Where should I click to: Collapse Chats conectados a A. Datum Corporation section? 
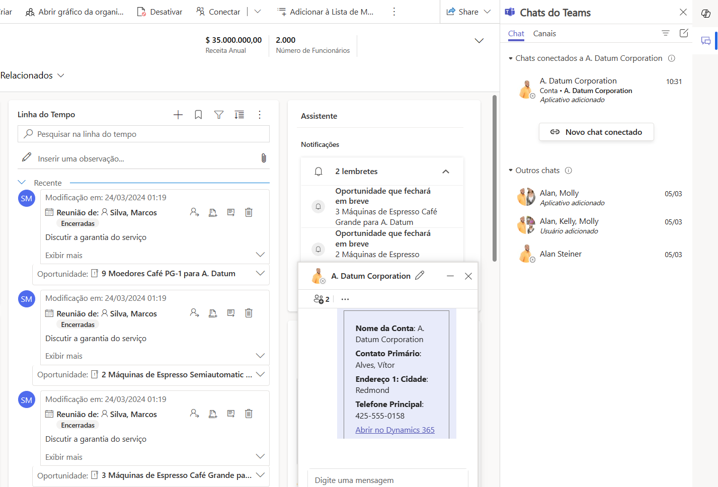click(x=511, y=58)
